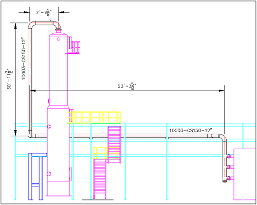Click the upper magenta stair ladder
Image resolution: width=257 pixels, height=205 pixels.
coord(114,145)
